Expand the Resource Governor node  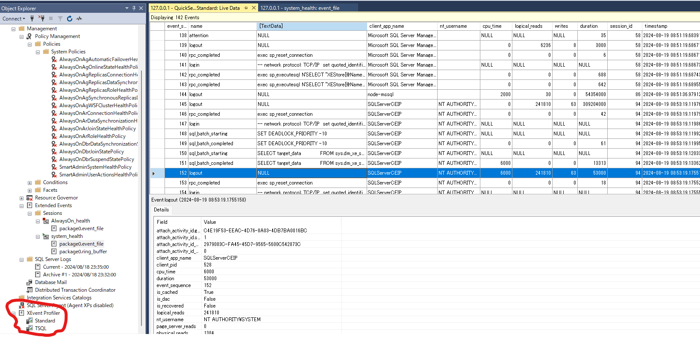tap(21, 198)
